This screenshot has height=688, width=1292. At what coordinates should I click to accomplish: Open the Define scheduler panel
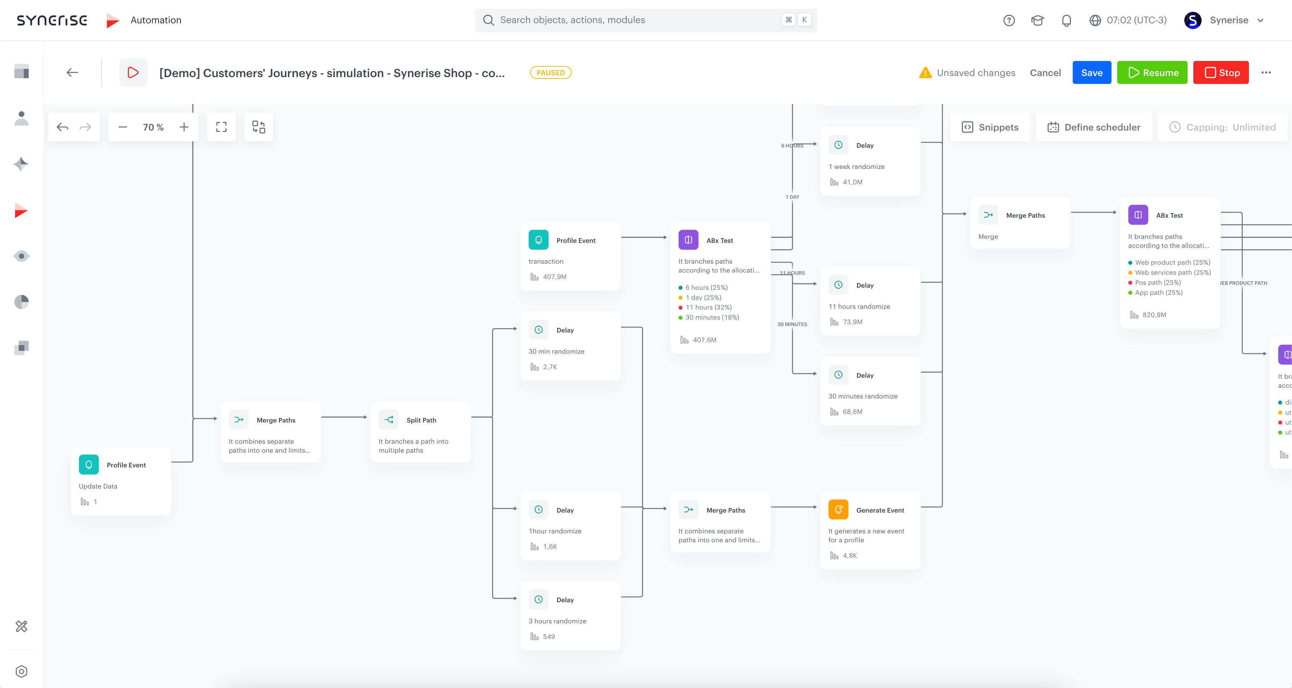(x=1094, y=127)
